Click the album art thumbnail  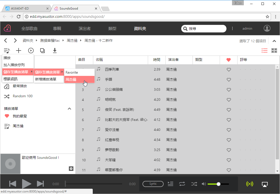10,164
